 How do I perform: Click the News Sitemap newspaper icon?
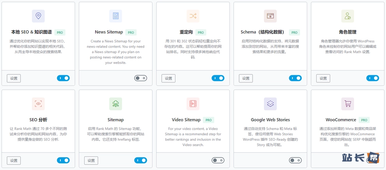115,16
